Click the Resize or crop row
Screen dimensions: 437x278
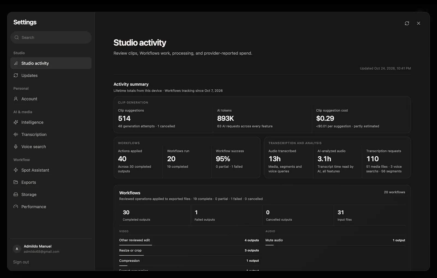point(189,250)
